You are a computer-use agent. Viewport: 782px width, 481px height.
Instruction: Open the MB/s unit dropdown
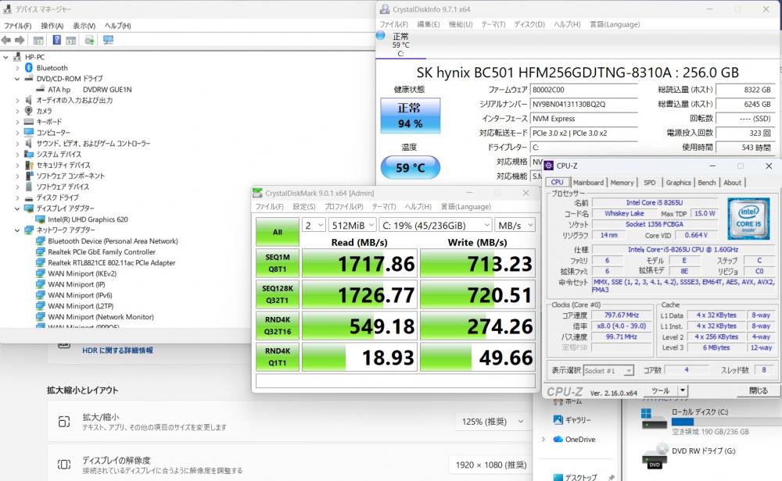[515, 226]
